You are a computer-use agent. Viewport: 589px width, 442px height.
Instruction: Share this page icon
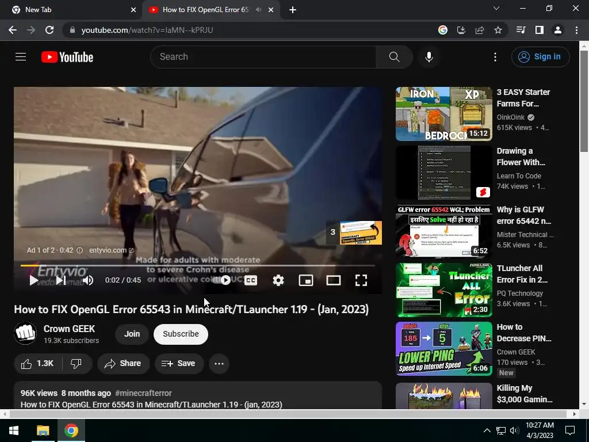pyautogui.click(x=480, y=30)
